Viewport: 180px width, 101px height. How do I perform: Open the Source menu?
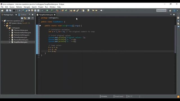coord(12,7)
